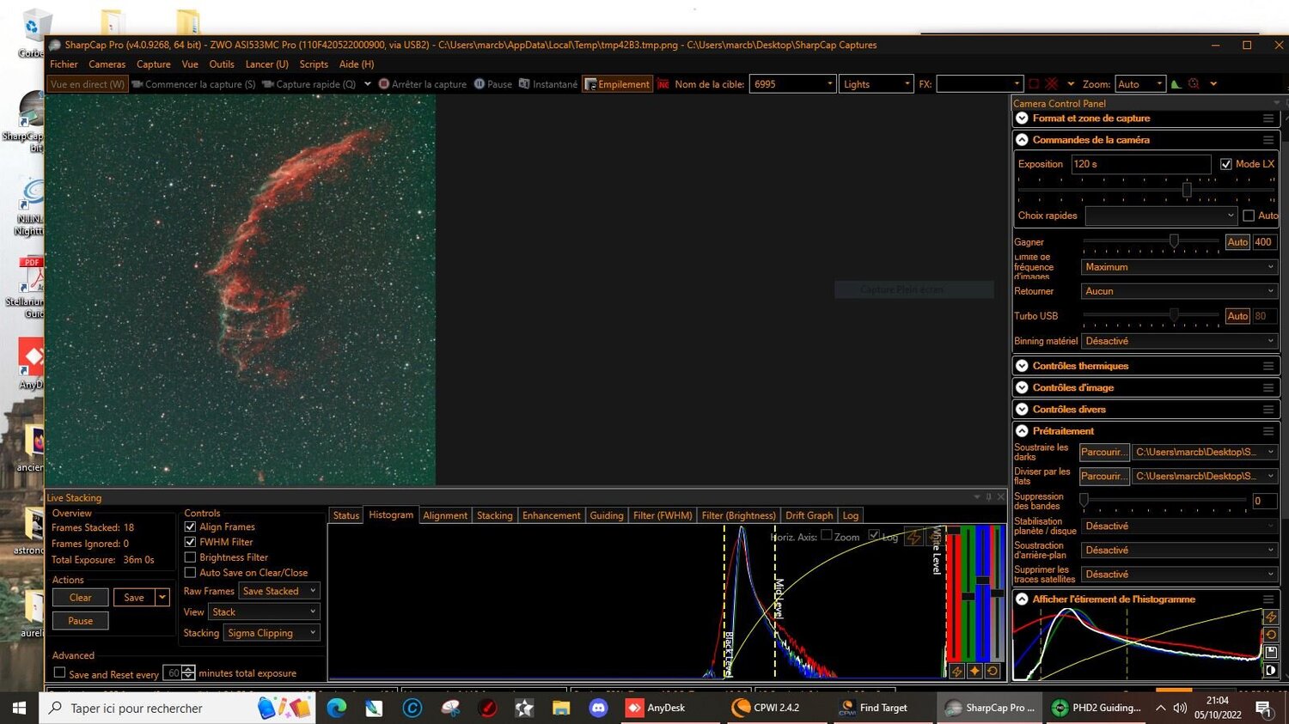The width and height of the screenshot is (1289, 724).
Task: Switch to PHD2 Guiding in the taskbar
Action: coord(1097,709)
